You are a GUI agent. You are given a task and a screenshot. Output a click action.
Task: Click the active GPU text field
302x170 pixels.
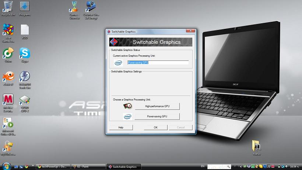coord(158,63)
